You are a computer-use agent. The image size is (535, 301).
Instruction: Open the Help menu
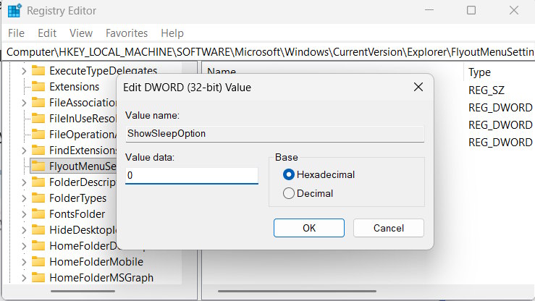[172, 33]
